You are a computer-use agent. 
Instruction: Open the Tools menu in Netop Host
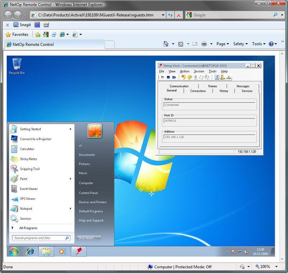click(x=213, y=71)
